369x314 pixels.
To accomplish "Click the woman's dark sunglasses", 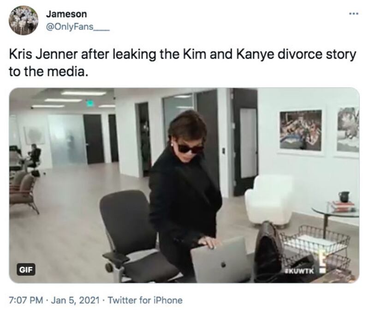I will [190, 148].
